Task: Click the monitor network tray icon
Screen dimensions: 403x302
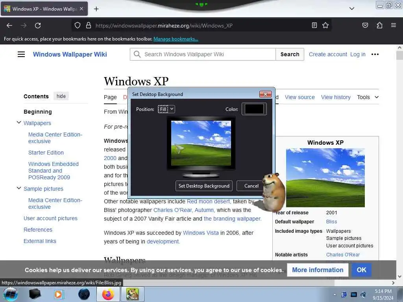Action: pos(354,295)
